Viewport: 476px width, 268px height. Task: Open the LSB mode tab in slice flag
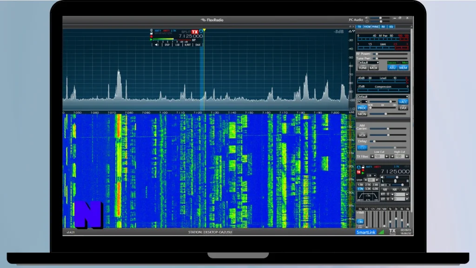tap(177, 45)
